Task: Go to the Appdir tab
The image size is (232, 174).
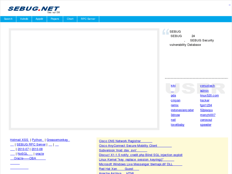Action: pyautogui.click(x=39, y=19)
